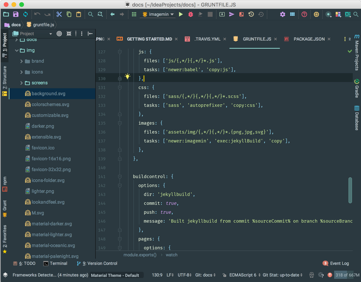
Task: Open Project Structure grid icon
Action: 292,14
